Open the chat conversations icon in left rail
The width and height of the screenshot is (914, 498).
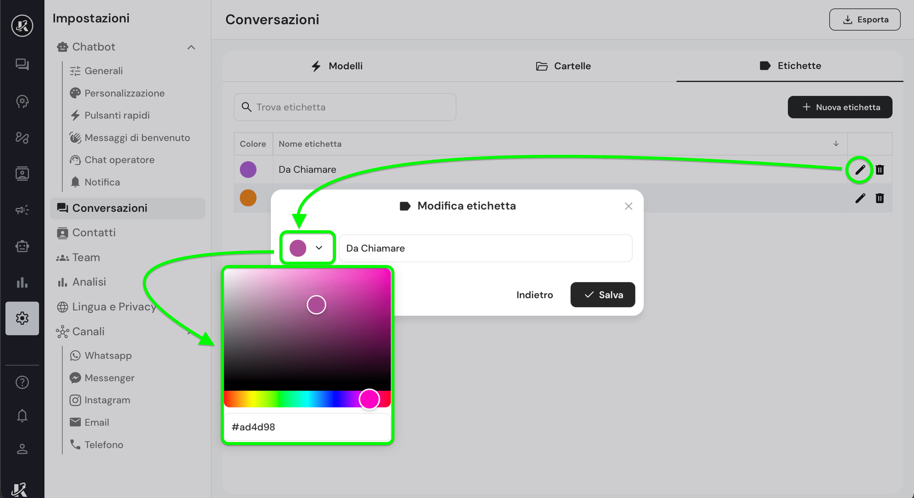coord(22,64)
